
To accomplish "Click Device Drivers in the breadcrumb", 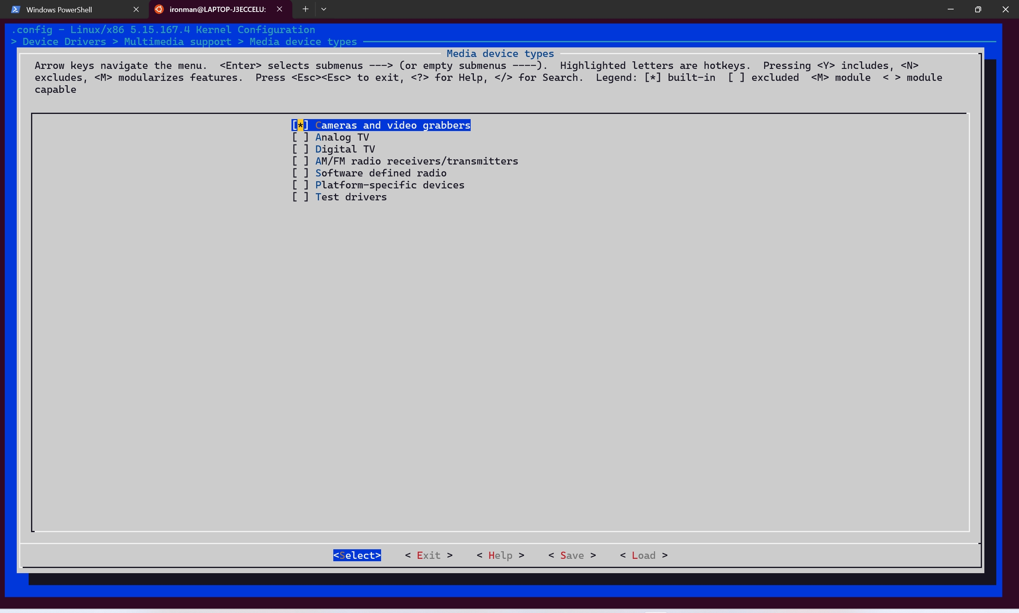I will click(x=65, y=42).
